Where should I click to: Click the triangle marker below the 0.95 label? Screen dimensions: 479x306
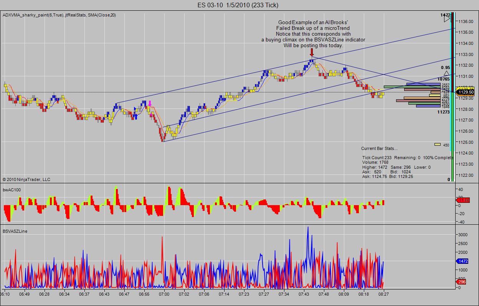[x=446, y=73]
